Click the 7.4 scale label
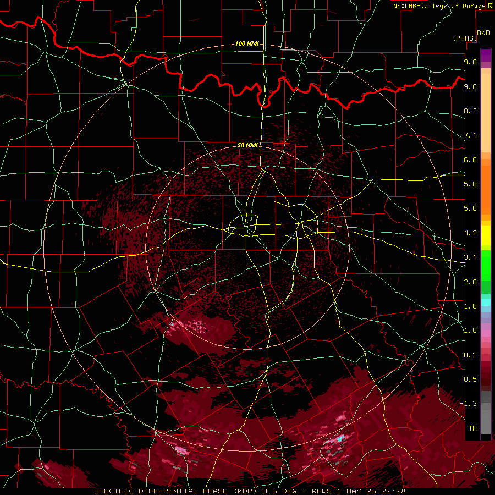 [470, 135]
